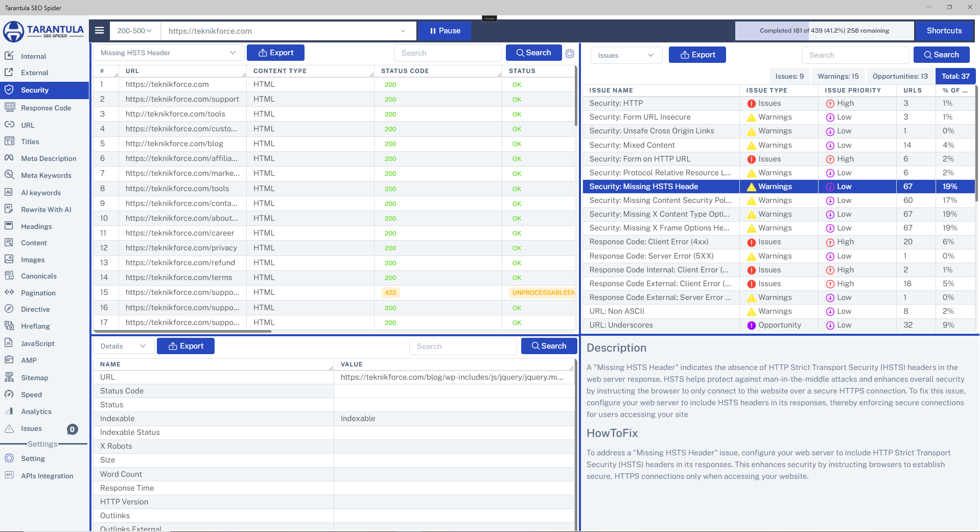The height and width of the screenshot is (532, 980).
Task: Select Response Code: Client Error (4xx) row
Action: click(779, 242)
